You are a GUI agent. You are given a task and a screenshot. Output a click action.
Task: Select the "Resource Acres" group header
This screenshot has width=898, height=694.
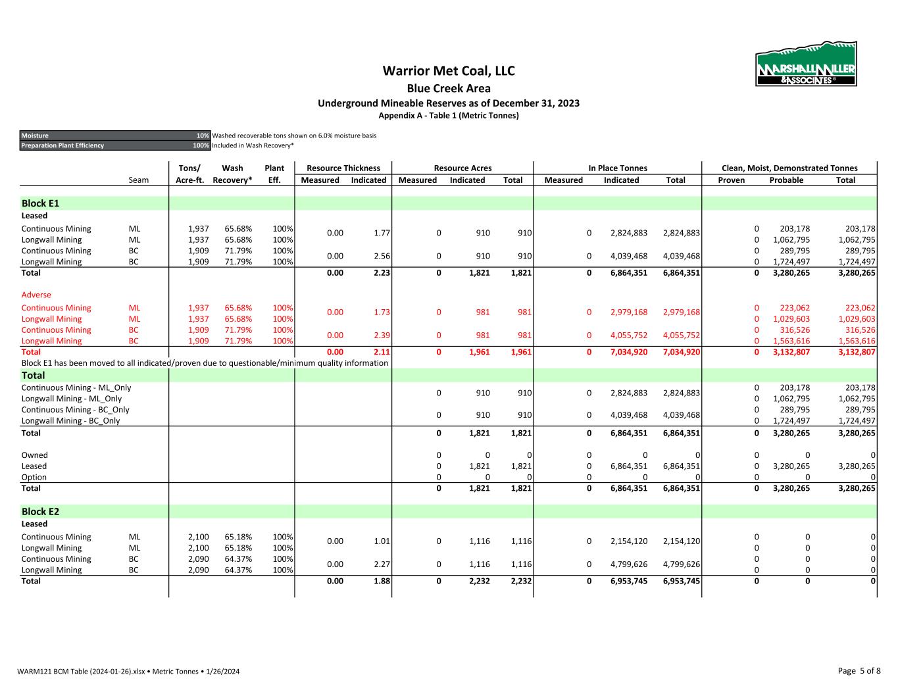click(x=462, y=168)
